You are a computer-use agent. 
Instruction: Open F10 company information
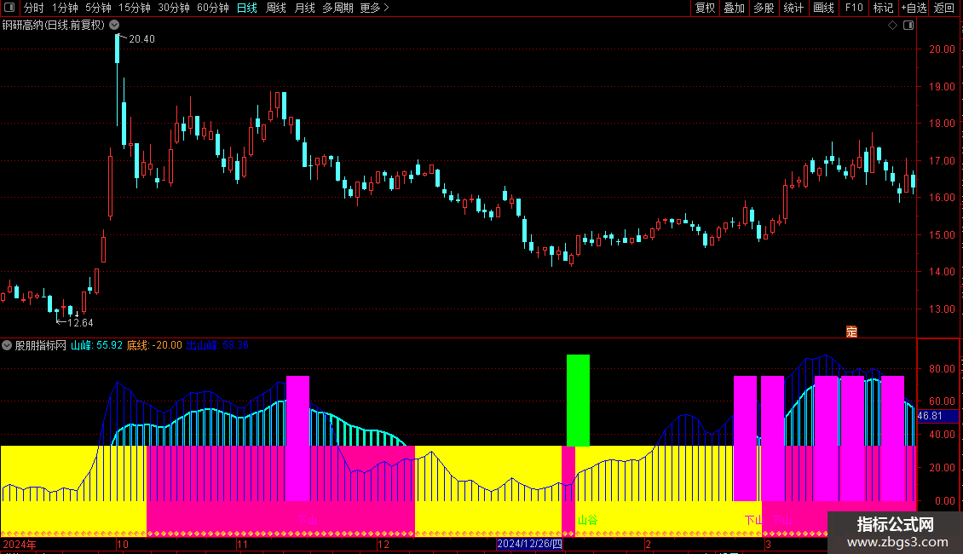pyautogui.click(x=854, y=8)
